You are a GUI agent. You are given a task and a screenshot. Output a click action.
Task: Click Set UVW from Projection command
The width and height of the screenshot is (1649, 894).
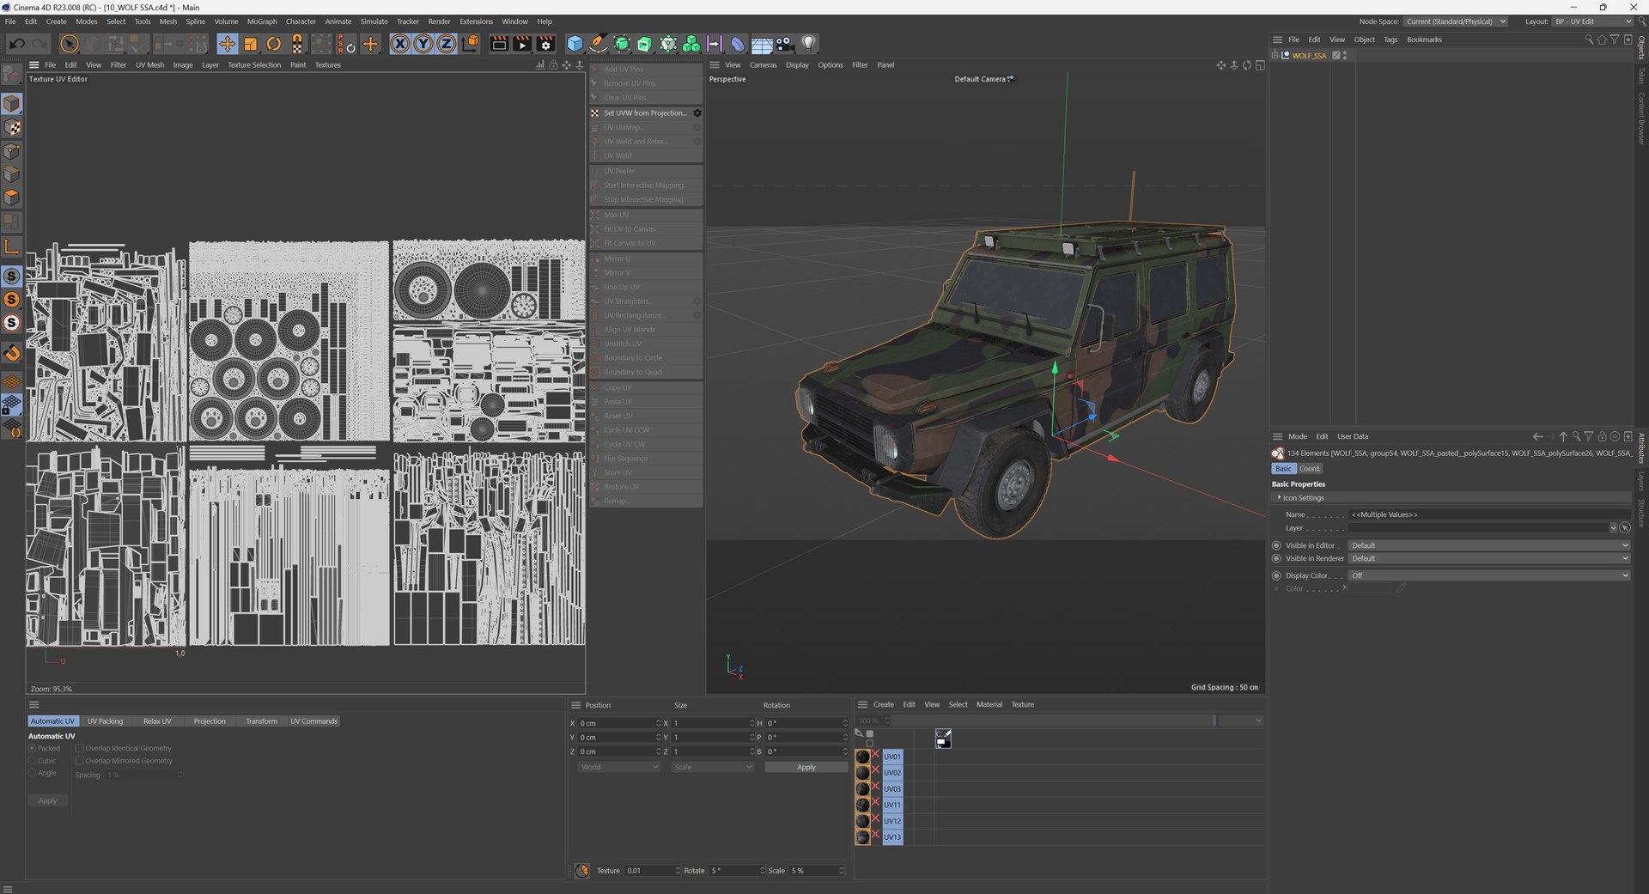coord(645,113)
